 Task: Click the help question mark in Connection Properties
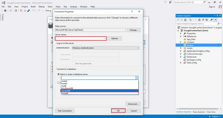point(132,12)
